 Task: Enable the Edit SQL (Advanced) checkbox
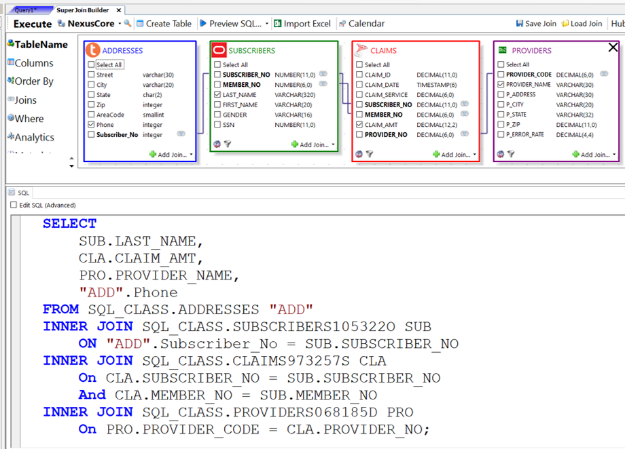[x=14, y=205]
